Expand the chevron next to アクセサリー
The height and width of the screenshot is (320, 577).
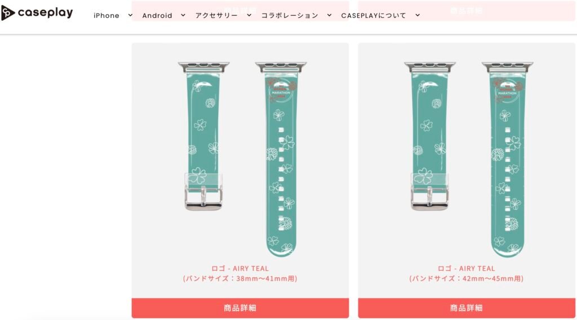[x=249, y=15]
